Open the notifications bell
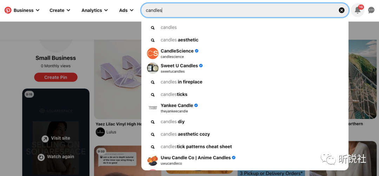 357,10
